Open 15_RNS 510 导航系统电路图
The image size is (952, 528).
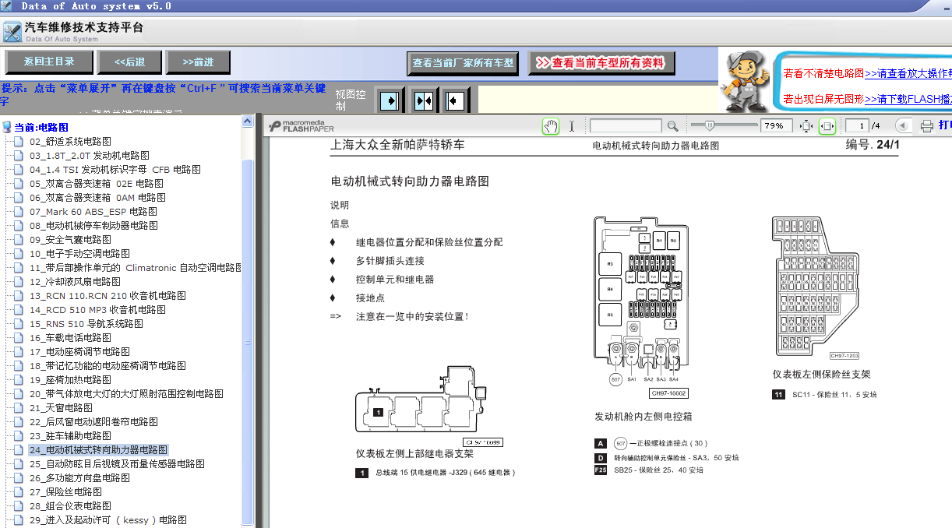click(86, 323)
